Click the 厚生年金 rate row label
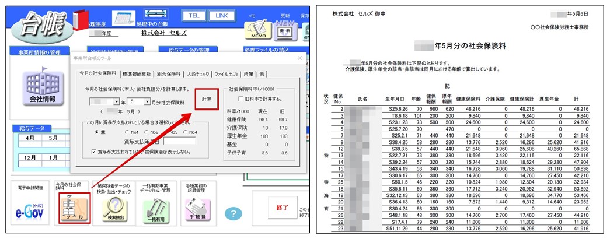Image resolution: width=610 pixels, height=239 pixels. click(x=236, y=136)
